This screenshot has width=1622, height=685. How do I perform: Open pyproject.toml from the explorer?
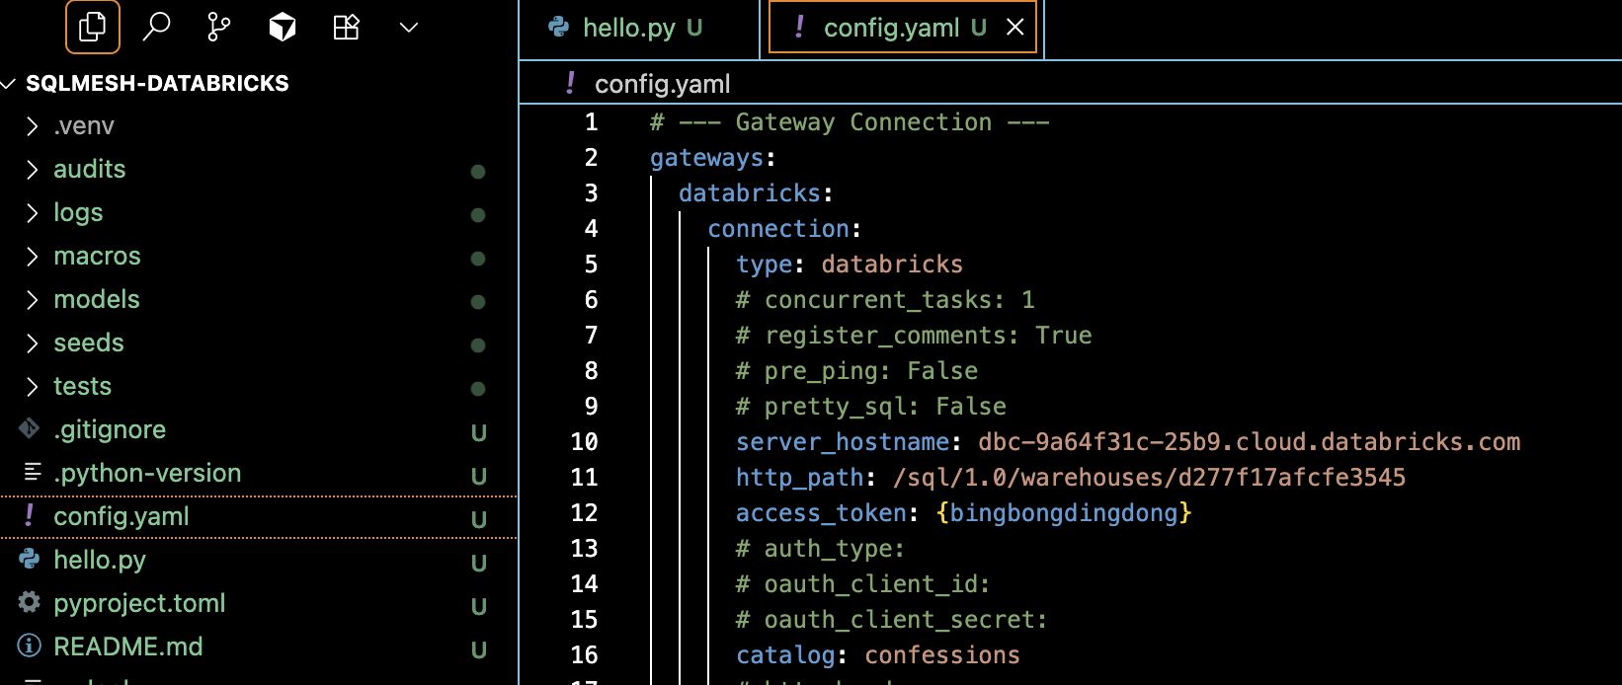(x=139, y=603)
